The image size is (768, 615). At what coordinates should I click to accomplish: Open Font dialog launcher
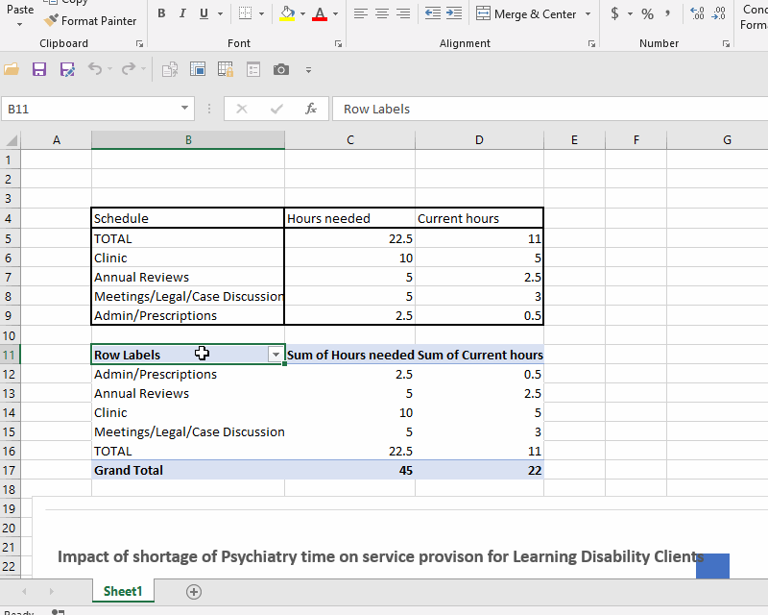(338, 43)
